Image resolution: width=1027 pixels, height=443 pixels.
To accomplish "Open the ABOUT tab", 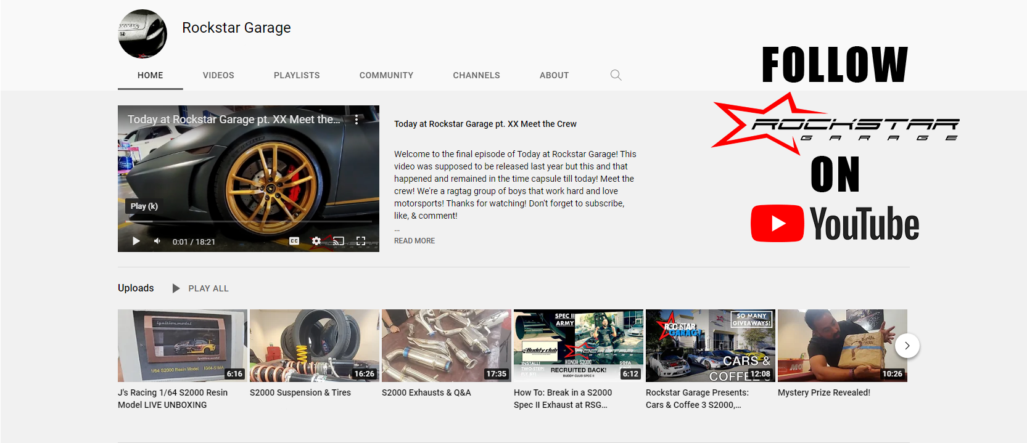I will coord(554,75).
